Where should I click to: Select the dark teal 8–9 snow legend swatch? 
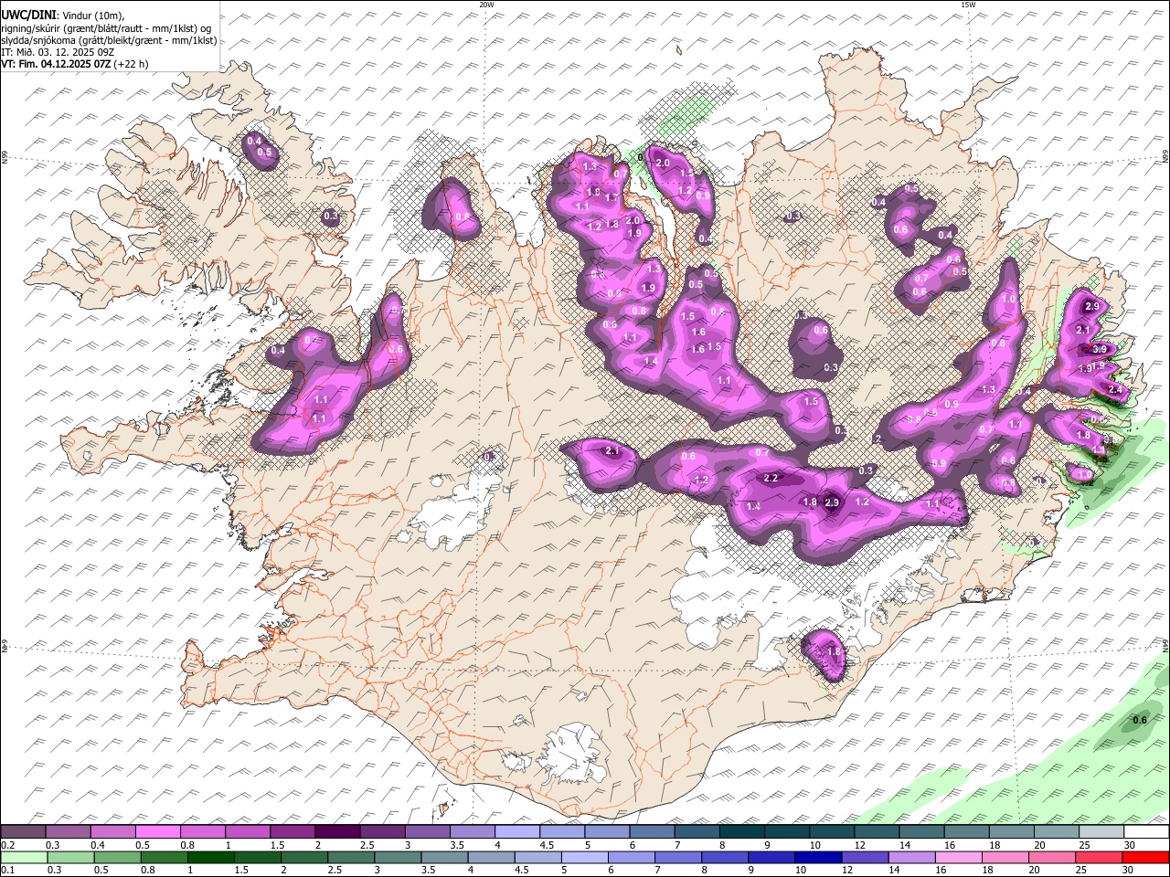point(741,832)
